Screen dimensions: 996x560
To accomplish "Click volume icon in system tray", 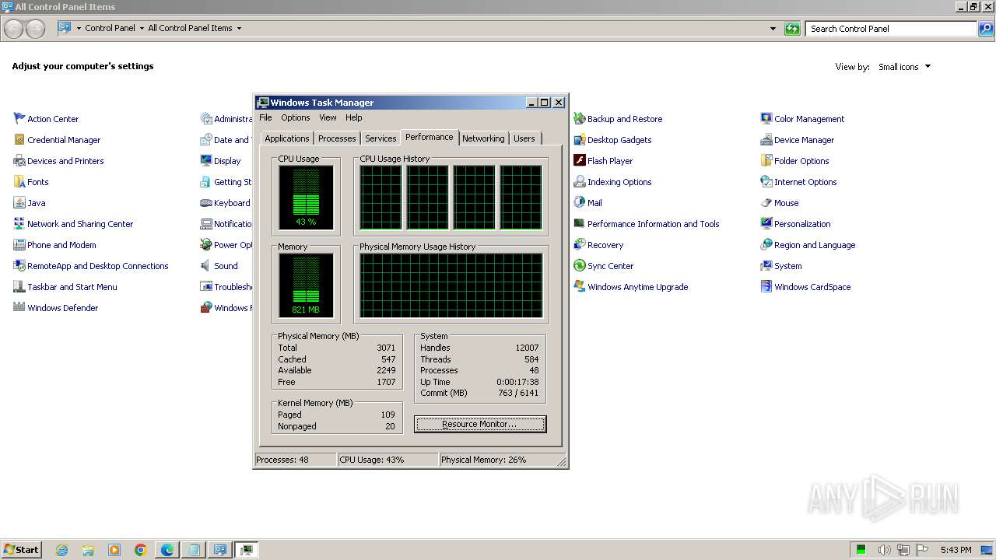I will click(884, 550).
